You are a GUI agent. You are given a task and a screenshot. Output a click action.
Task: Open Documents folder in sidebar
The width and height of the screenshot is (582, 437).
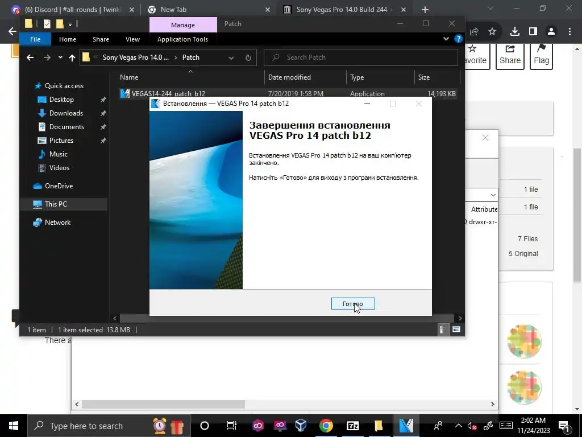tap(66, 127)
